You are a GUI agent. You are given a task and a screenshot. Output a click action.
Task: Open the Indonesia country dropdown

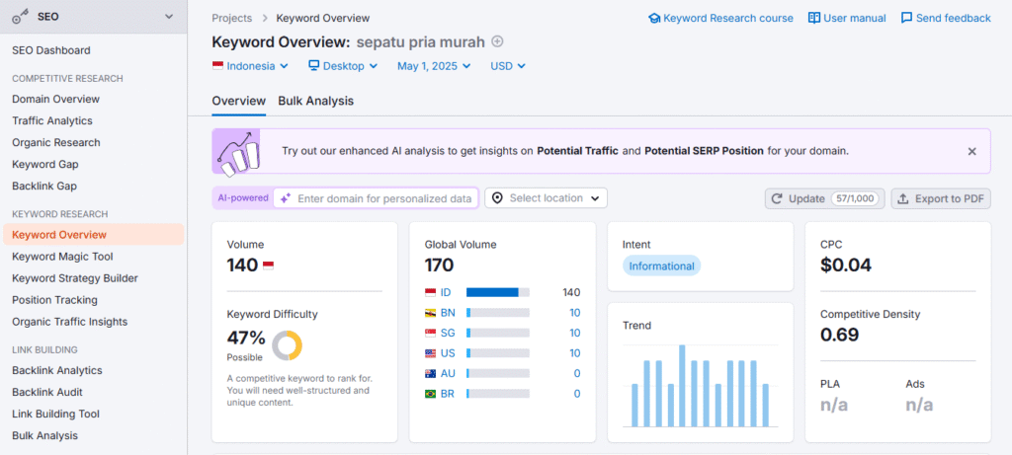point(250,66)
